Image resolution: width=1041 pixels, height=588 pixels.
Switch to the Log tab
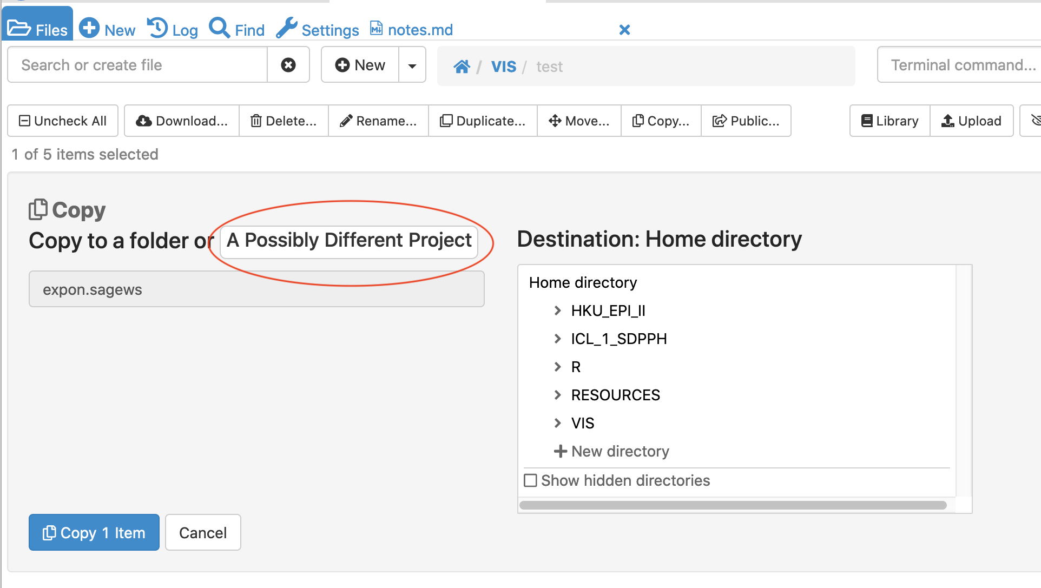point(173,30)
